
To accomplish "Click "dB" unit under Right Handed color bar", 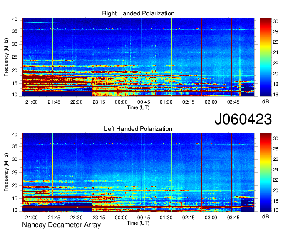I will point(266,102).
